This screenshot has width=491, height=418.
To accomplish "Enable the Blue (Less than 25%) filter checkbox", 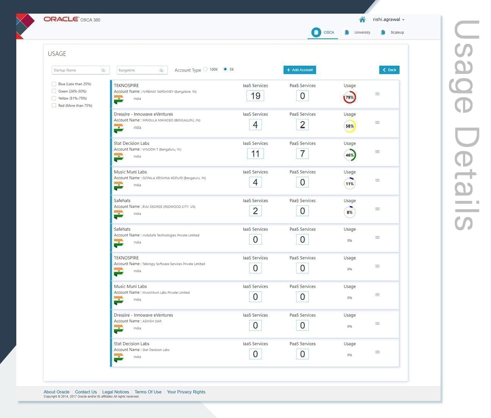I will click(54, 84).
